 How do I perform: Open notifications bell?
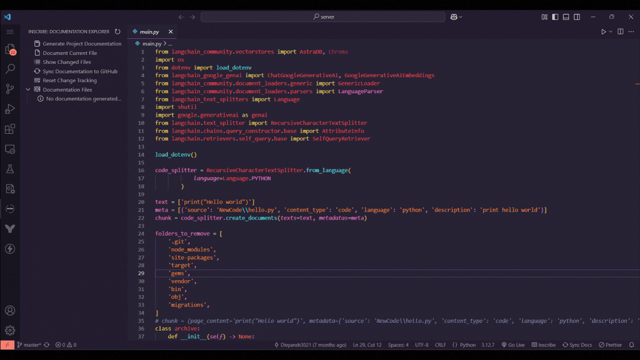[x=632, y=345]
